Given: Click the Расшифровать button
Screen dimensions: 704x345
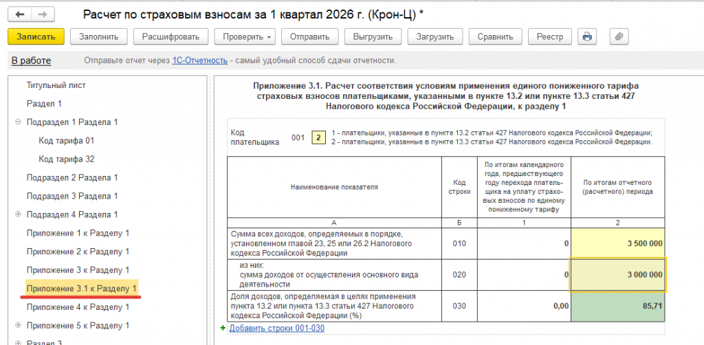Looking at the screenshot, I should point(171,37).
